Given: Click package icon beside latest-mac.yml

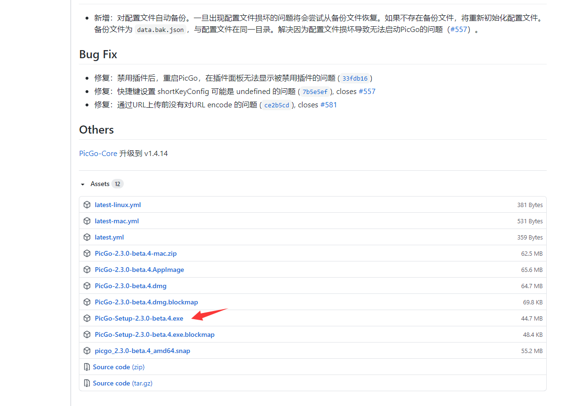Looking at the screenshot, I should click(87, 221).
